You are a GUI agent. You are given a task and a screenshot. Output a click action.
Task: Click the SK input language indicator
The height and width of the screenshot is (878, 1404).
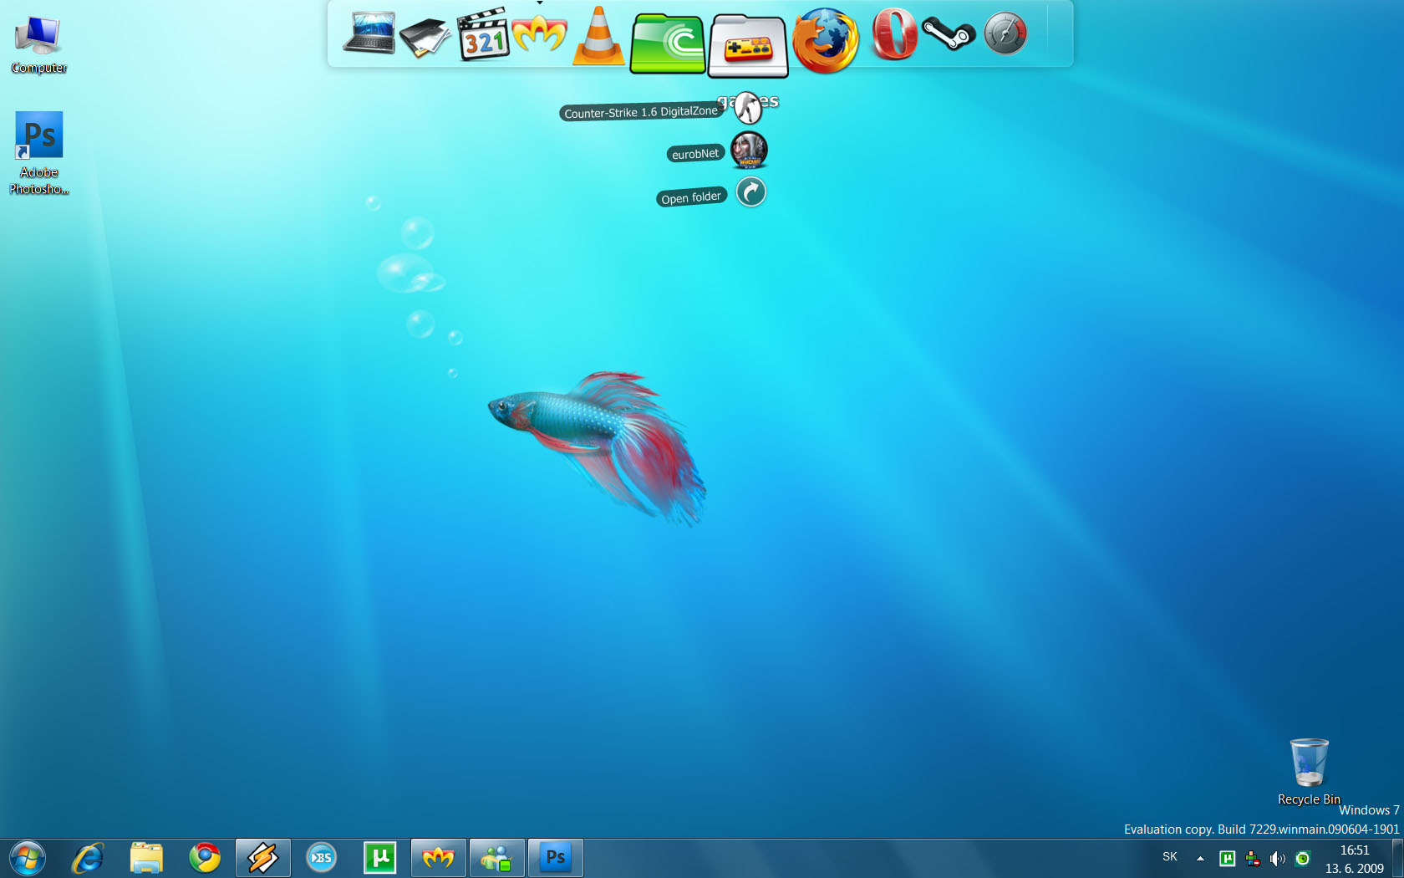[1170, 857]
